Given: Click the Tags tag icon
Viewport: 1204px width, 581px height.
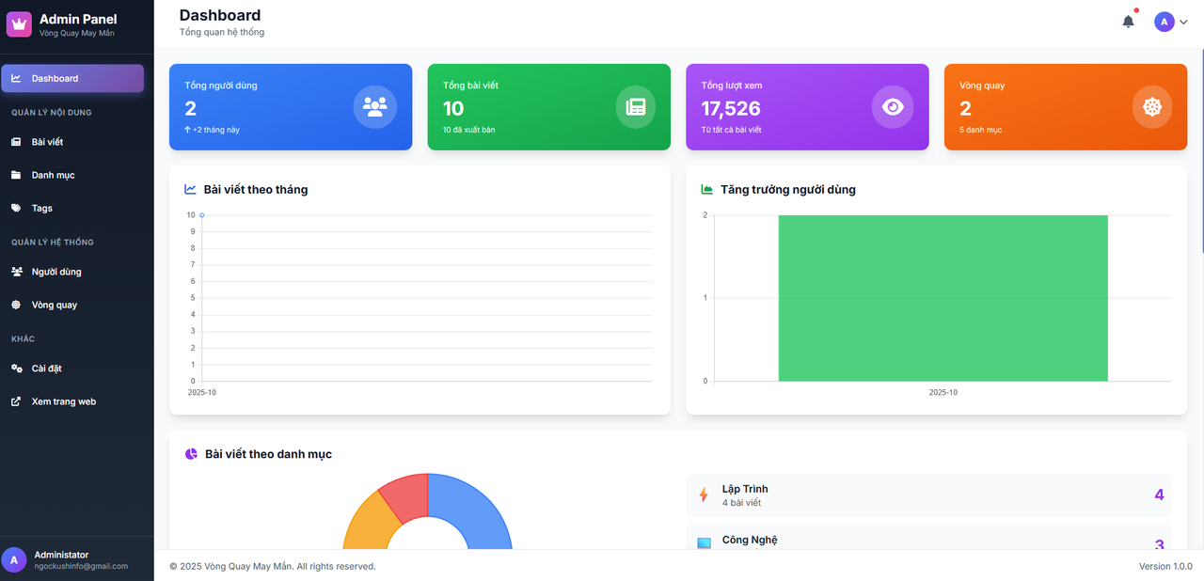Looking at the screenshot, I should pos(16,208).
